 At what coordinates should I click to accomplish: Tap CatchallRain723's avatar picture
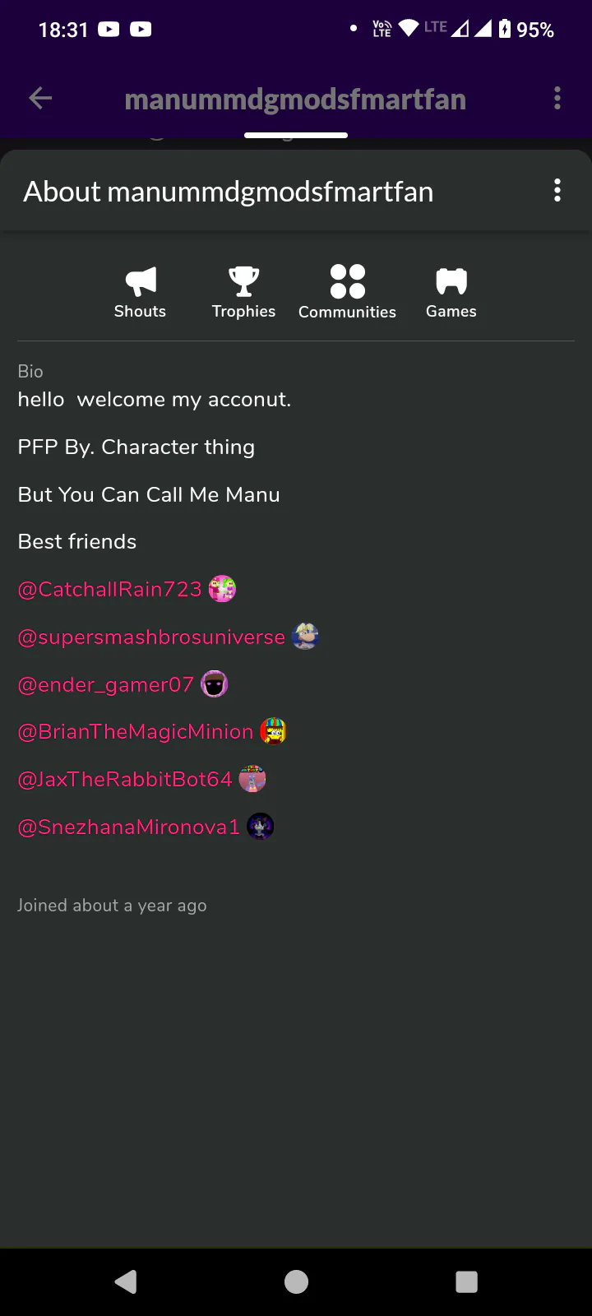(222, 589)
